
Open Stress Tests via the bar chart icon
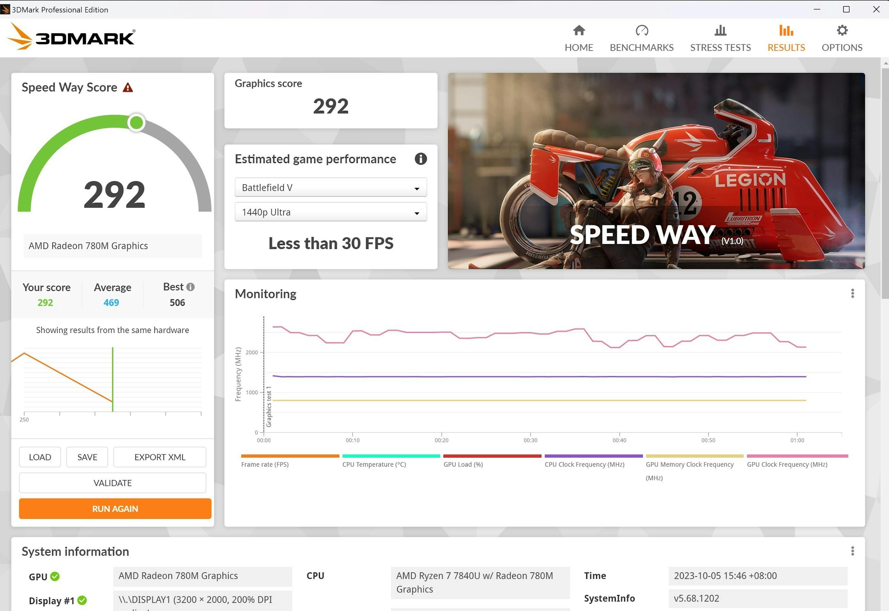tap(720, 30)
